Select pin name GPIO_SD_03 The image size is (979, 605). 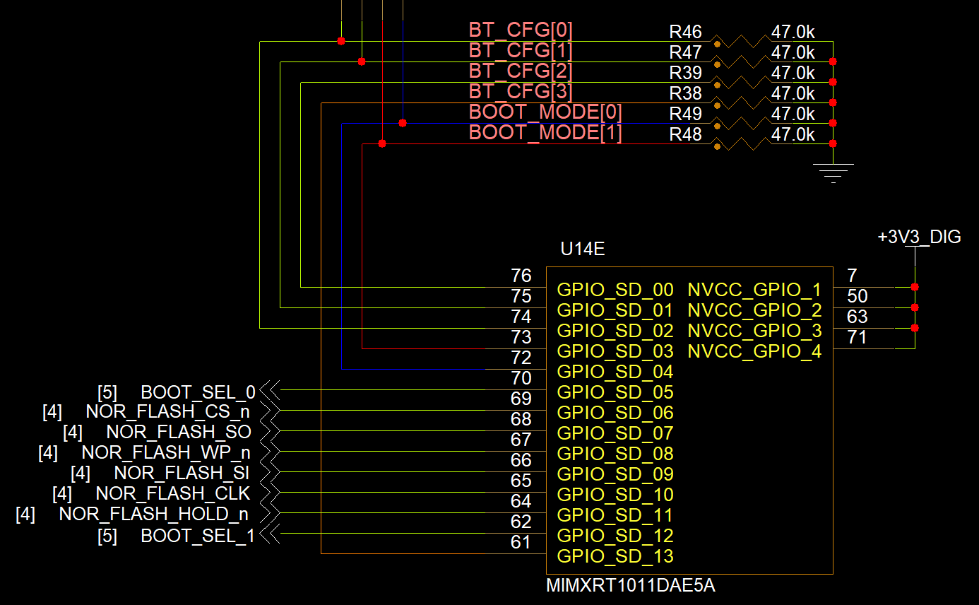click(615, 351)
